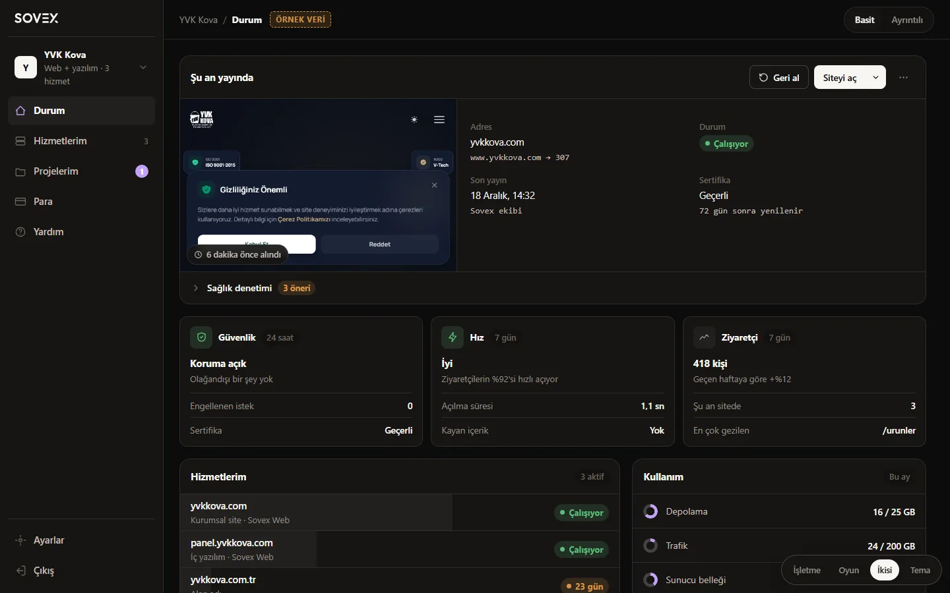
Task: Go to Durum in the sidebar
Action: pyautogui.click(x=81, y=111)
